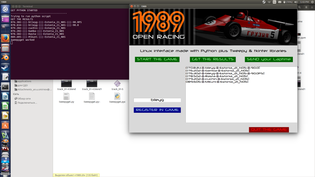The image size is (315, 177).
Task: Open the Files manager dock icon
Action: point(5,48)
